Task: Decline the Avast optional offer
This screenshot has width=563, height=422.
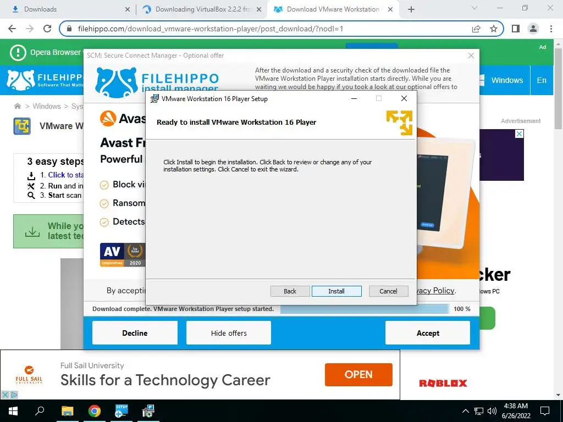Action: 135,333
